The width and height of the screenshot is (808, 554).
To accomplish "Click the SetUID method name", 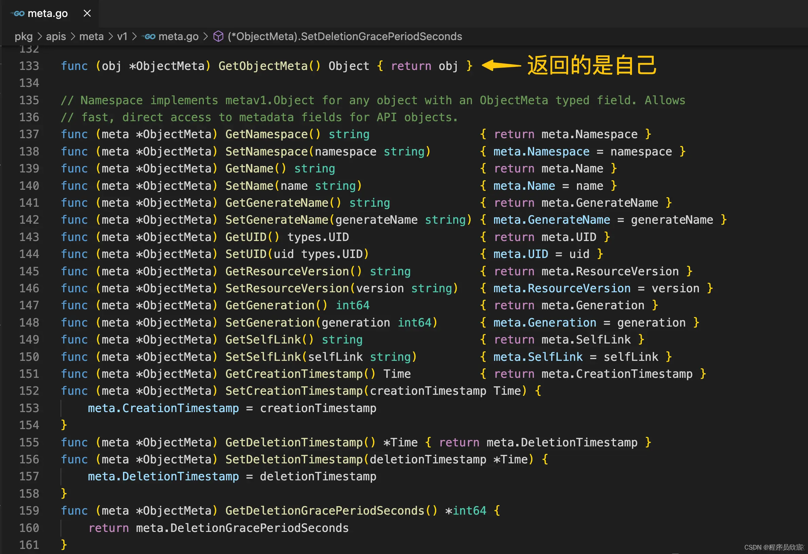I will click(246, 254).
